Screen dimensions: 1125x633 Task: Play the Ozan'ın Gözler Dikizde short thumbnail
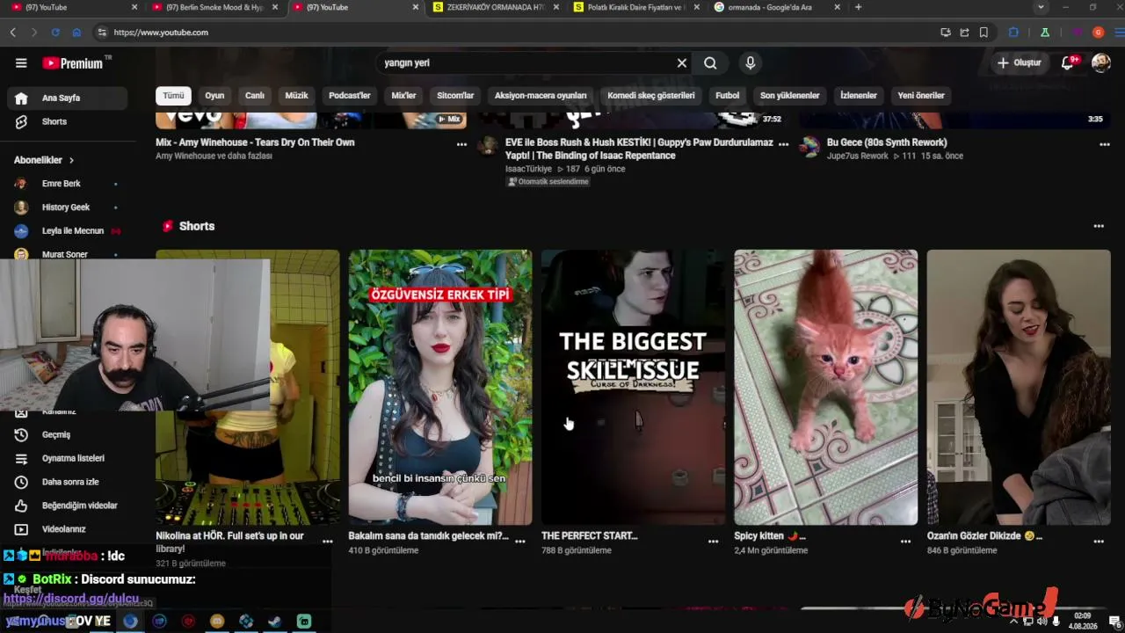click(x=1019, y=387)
